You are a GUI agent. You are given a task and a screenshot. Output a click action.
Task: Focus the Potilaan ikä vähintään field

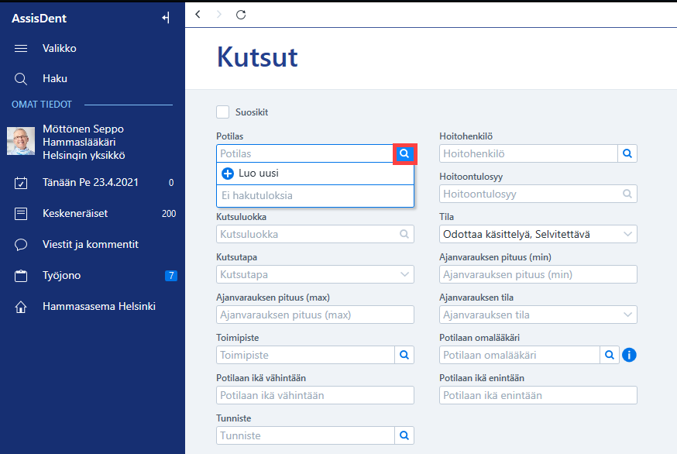coord(315,395)
